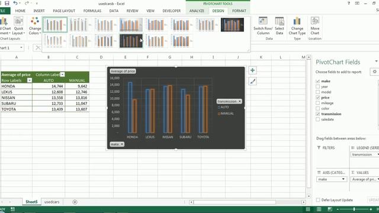This screenshot has width=379, height=213.
Task: Click the AUTO legend entry
Action: pyautogui.click(x=223, y=107)
